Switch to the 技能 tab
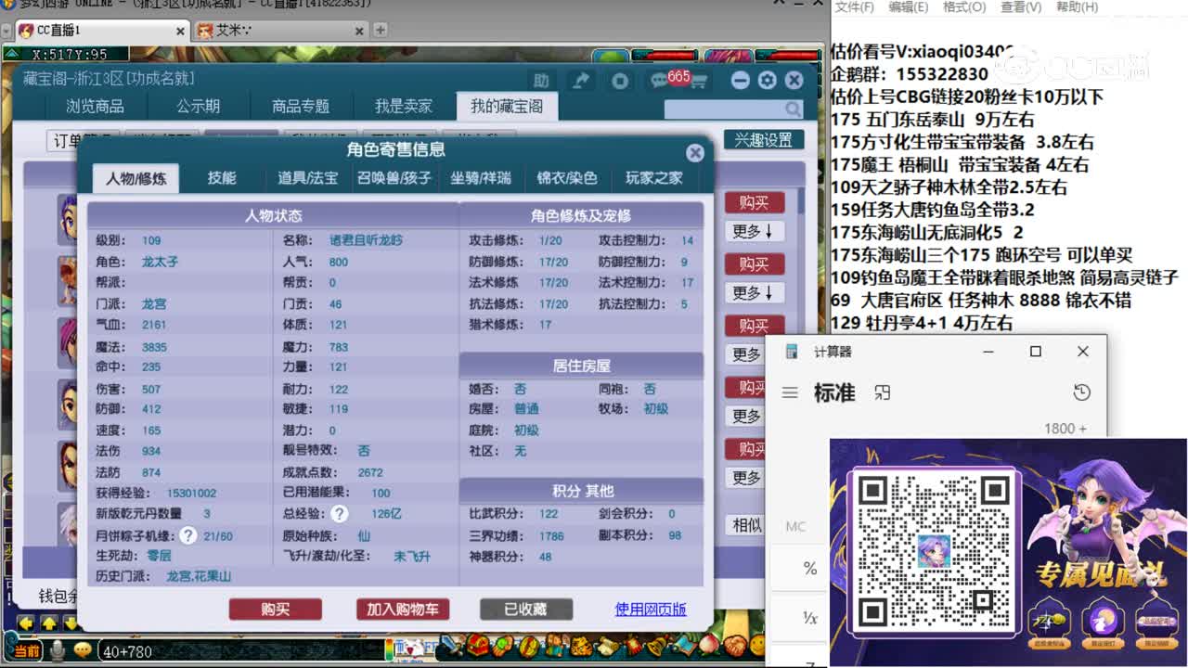Image resolution: width=1188 pixels, height=668 pixels. (223, 178)
